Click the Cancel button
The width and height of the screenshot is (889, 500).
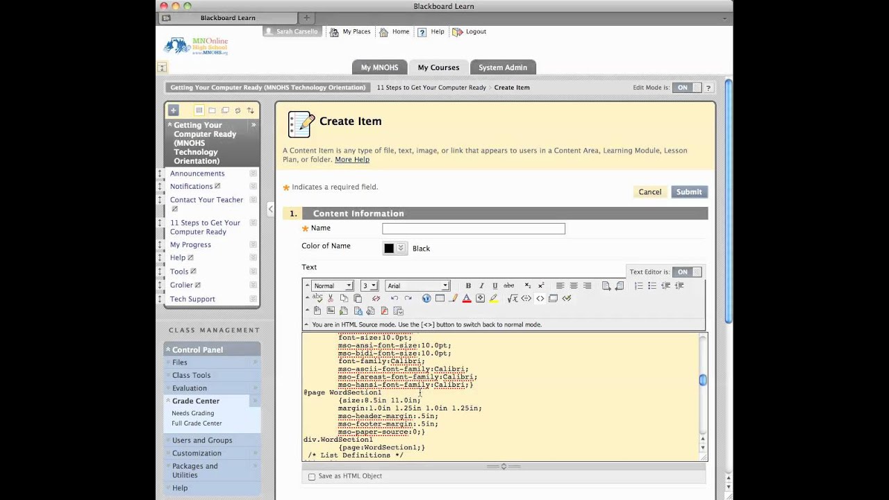point(650,192)
